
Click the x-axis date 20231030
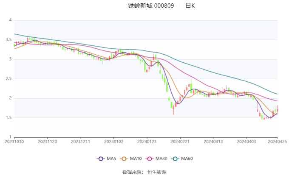14,142
